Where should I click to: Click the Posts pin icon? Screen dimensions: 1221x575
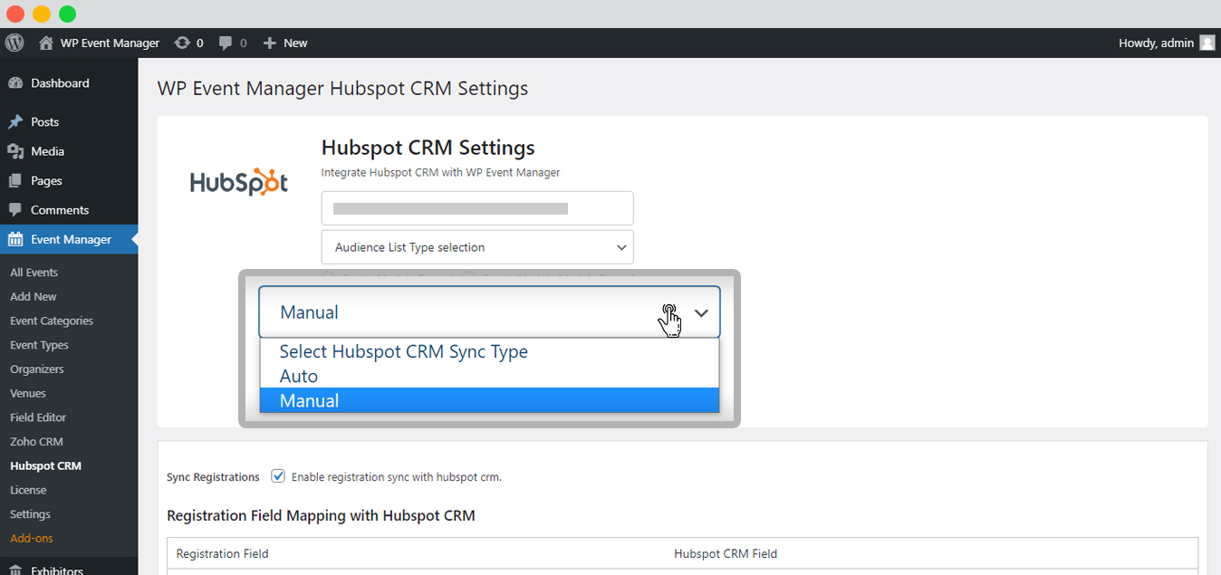coord(15,122)
